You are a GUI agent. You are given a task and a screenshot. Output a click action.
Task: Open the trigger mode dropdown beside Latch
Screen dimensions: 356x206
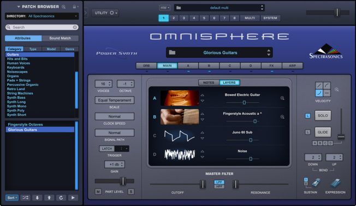coord(122,149)
